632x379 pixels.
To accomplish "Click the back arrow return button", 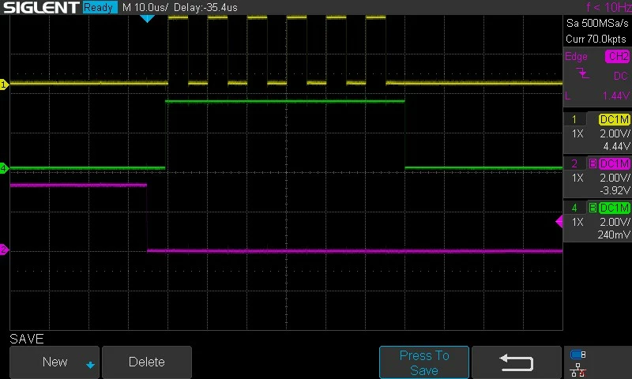I will point(517,362).
